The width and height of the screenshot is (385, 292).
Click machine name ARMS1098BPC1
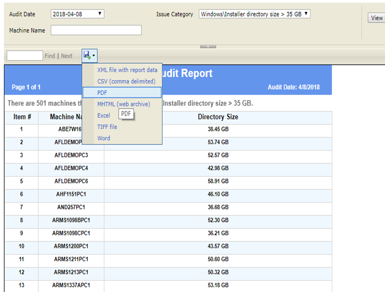pos(71,220)
